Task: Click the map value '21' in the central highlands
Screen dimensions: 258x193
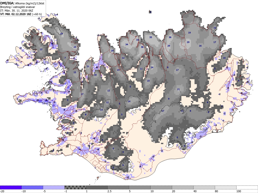Action: (179, 89)
